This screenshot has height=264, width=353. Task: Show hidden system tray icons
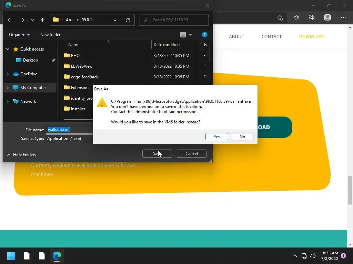tap(294, 256)
